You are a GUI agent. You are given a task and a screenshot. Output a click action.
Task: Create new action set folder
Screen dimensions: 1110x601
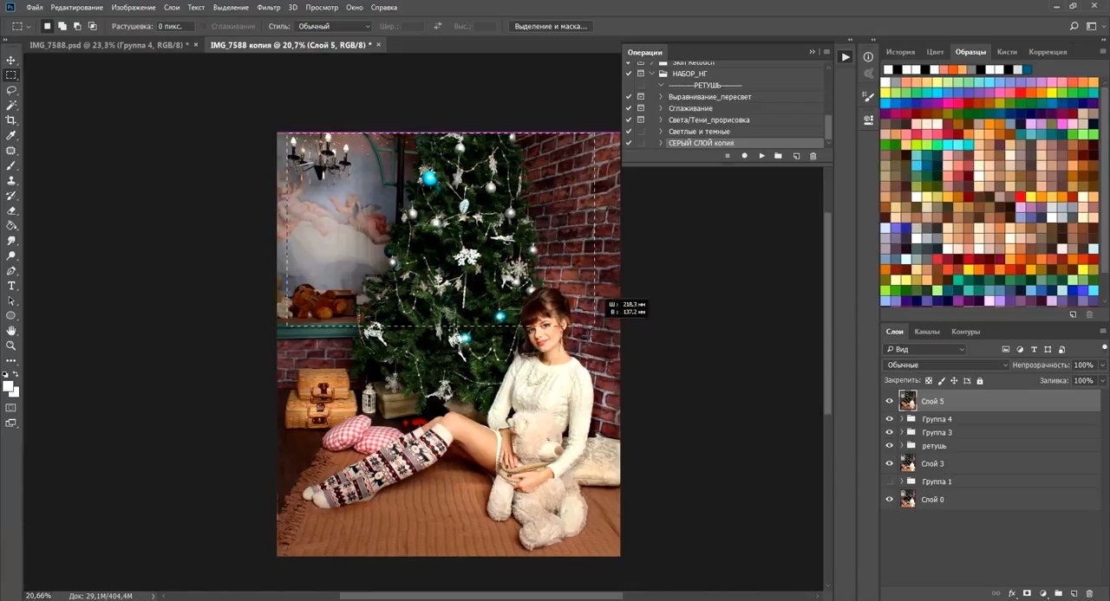pos(778,156)
